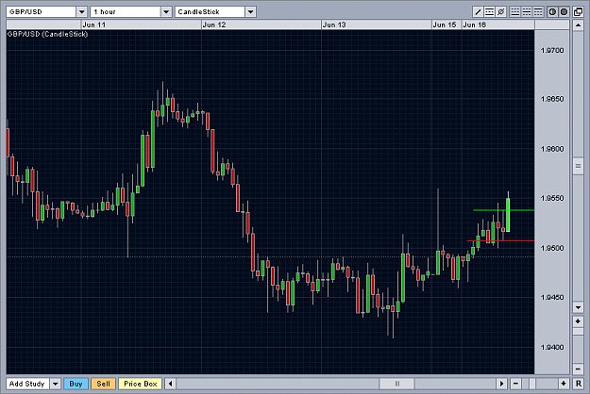Select the trend line drawing tool
This screenshot has height=394, width=590.
pyautogui.click(x=478, y=11)
